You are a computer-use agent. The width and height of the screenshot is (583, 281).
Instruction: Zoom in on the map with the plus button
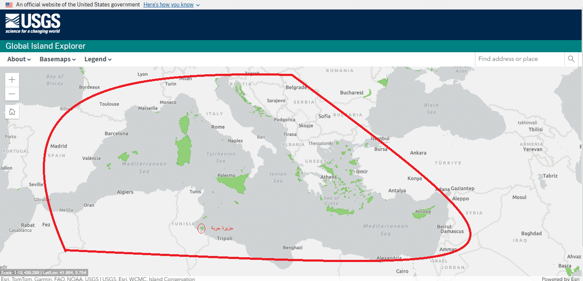pos(12,80)
